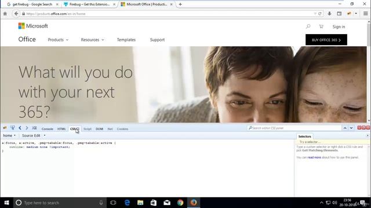Switch to the DOM tab in Firebug
This screenshot has height=208, width=371.
coord(99,129)
